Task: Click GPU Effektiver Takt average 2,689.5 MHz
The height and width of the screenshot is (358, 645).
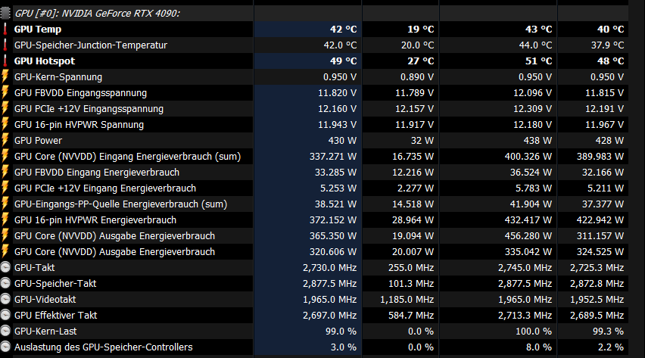Action: [x=597, y=316]
